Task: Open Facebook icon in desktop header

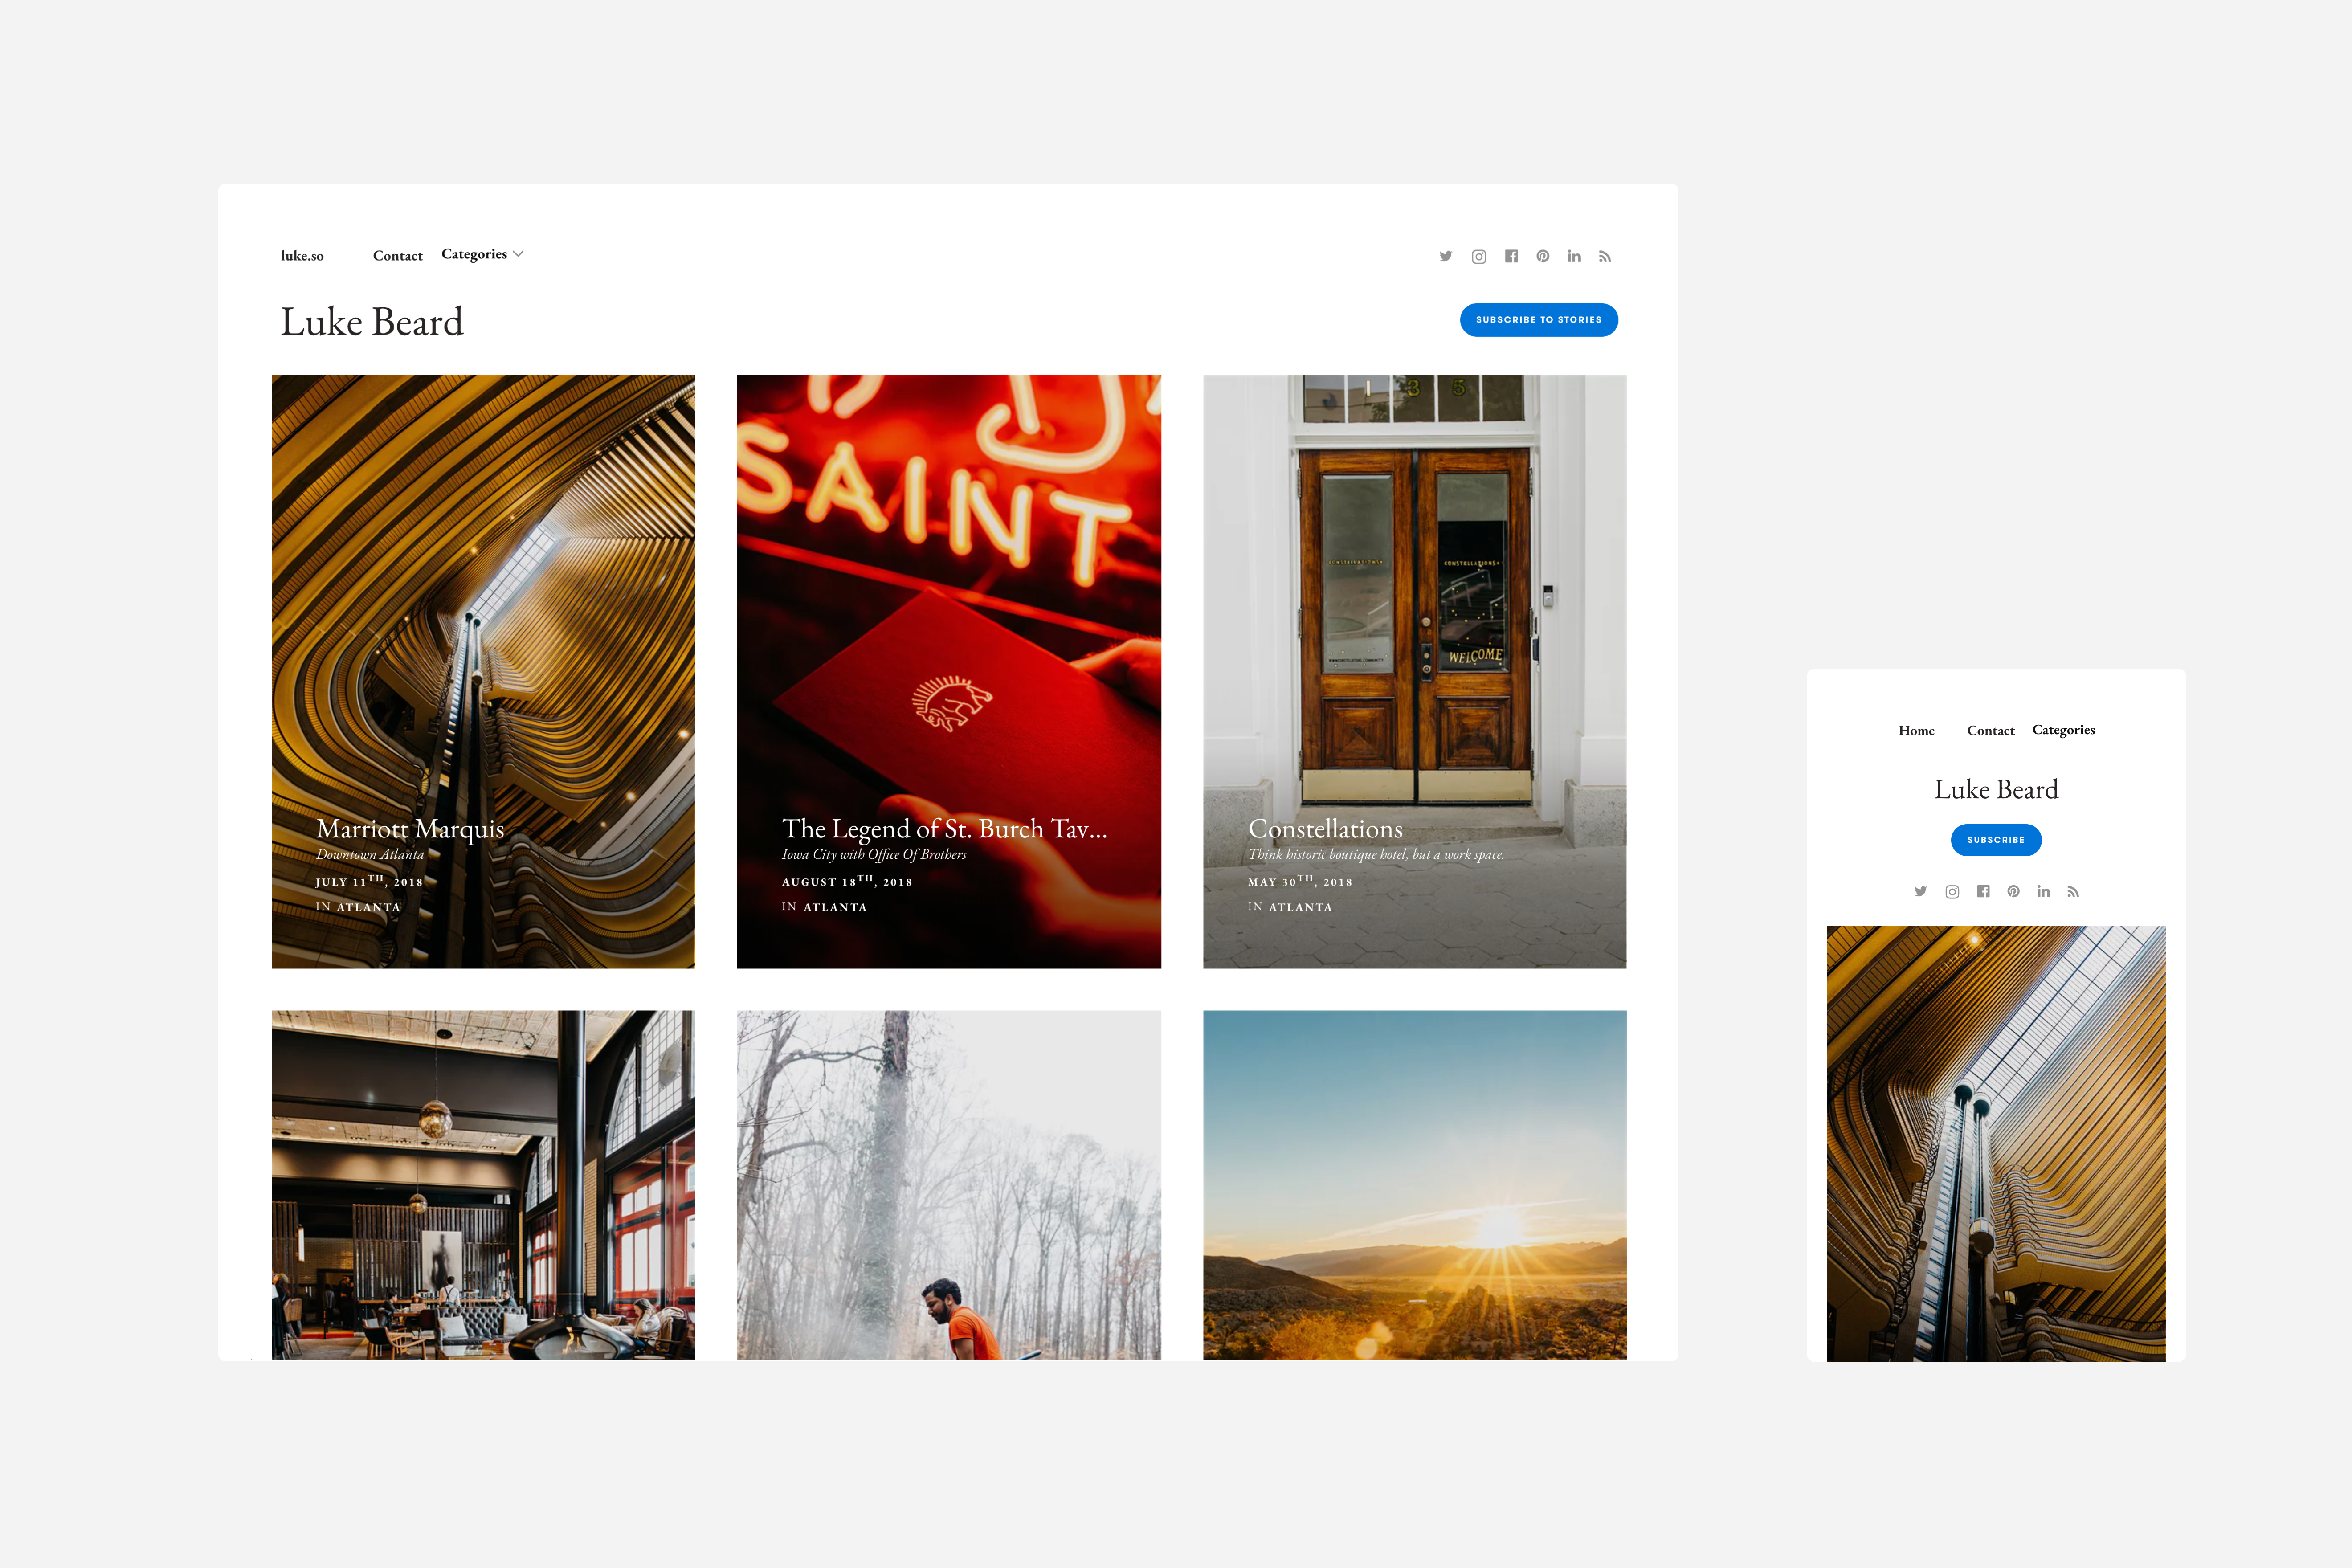Action: [1511, 256]
